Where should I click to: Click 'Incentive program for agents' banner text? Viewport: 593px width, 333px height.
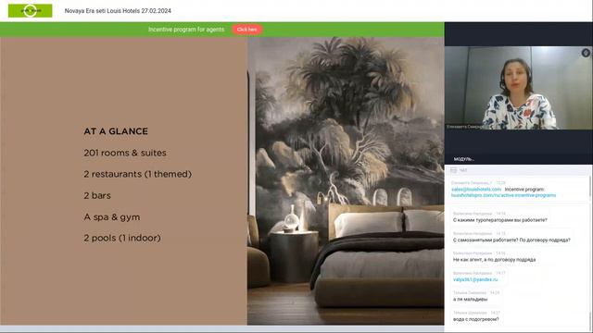[186, 30]
